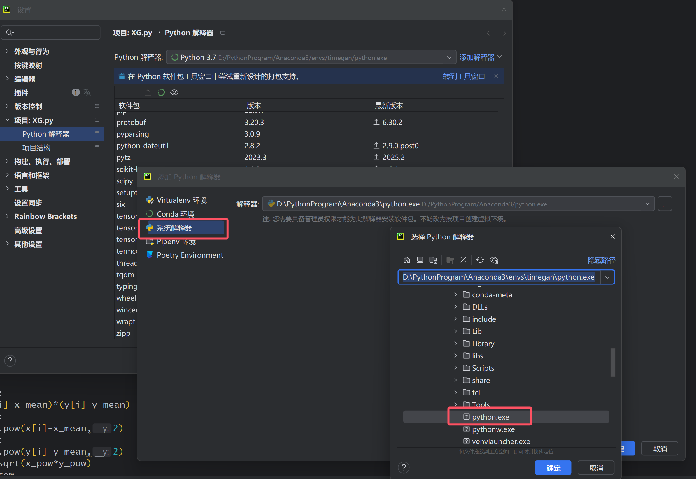Click the help question mark in chooser dialog
Screen dimensions: 696x479
404,468
